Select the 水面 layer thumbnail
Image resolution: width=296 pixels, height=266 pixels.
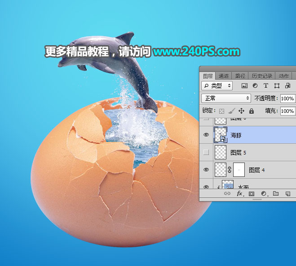[x=228, y=184]
